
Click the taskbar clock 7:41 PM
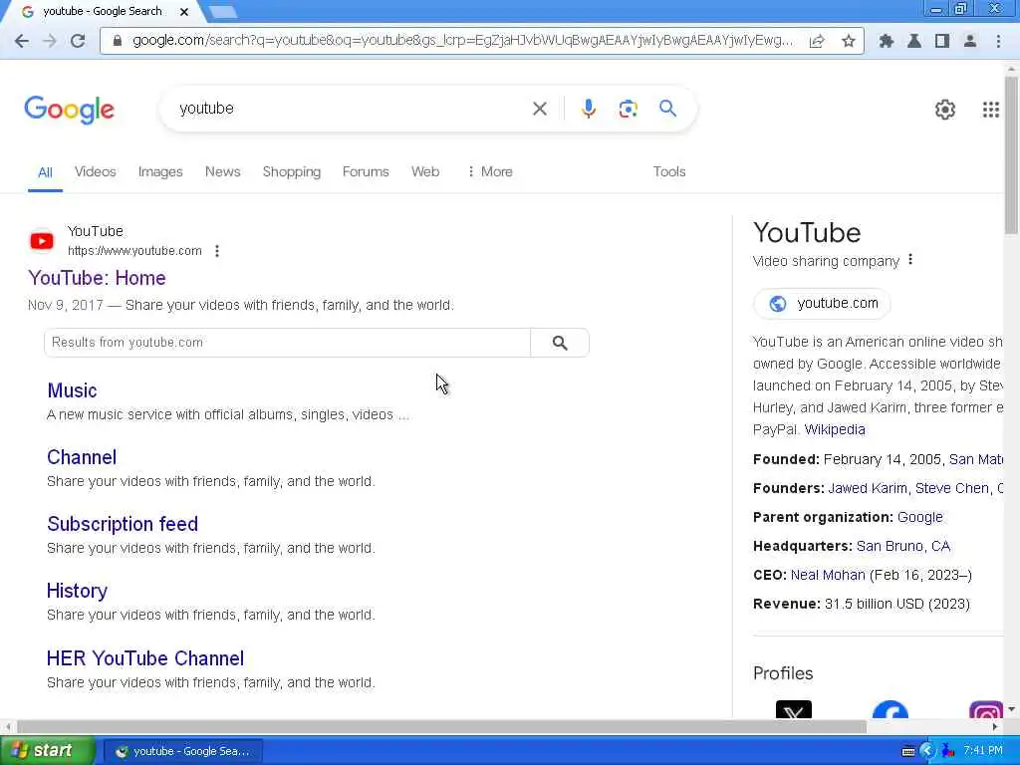(x=983, y=751)
